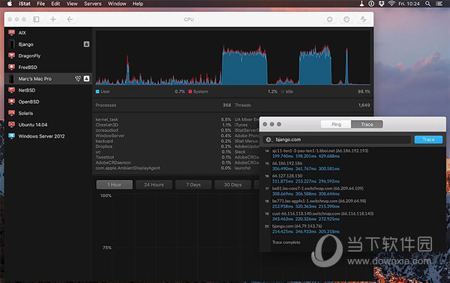The width and height of the screenshot is (450, 283).
Task: Open the Apple menu
Action: [x=10, y=4]
